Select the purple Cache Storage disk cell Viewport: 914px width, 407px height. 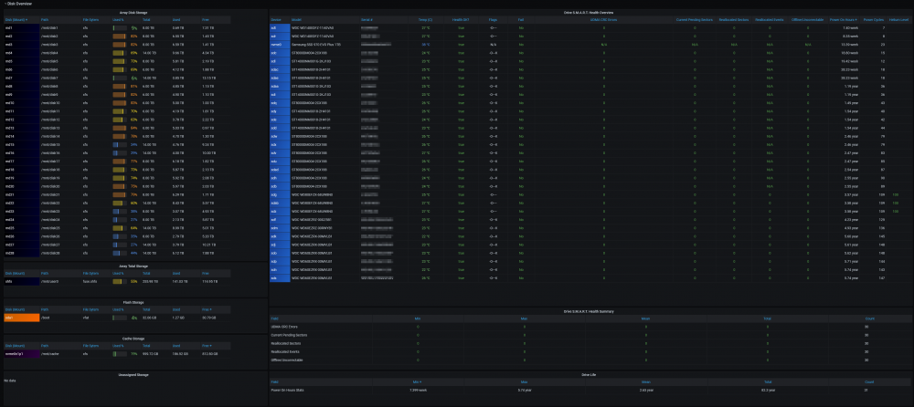point(22,353)
